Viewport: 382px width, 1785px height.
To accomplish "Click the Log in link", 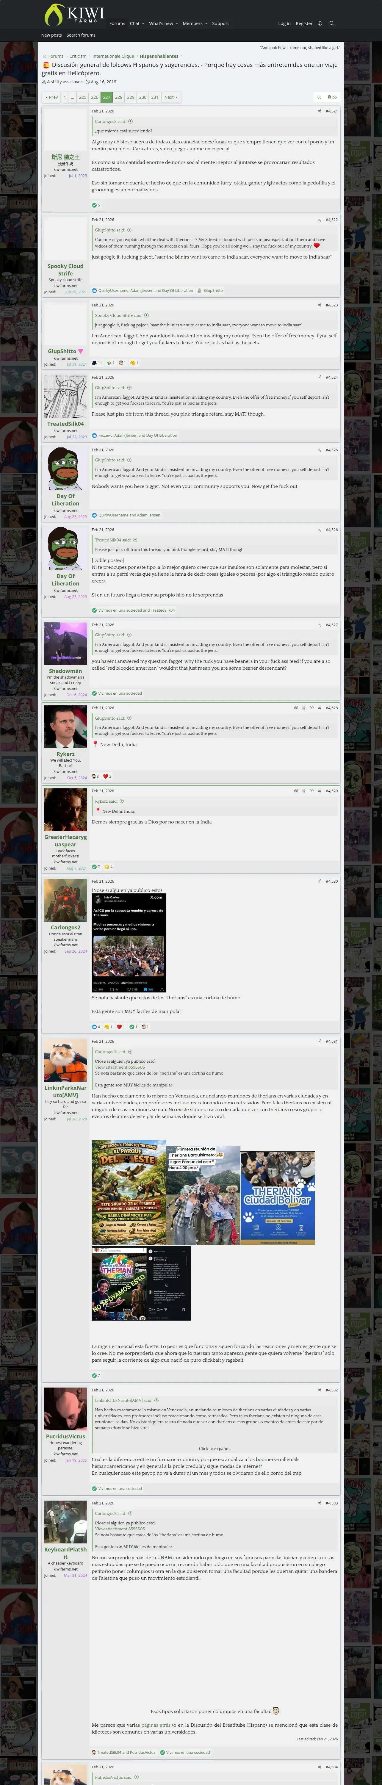I will (284, 24).
